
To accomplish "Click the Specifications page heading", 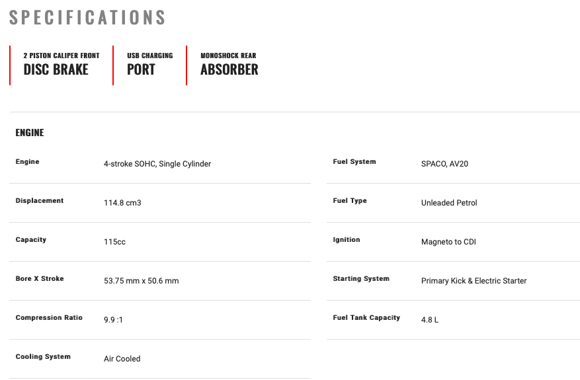I will pyautogui.click(x=87, y=17).
